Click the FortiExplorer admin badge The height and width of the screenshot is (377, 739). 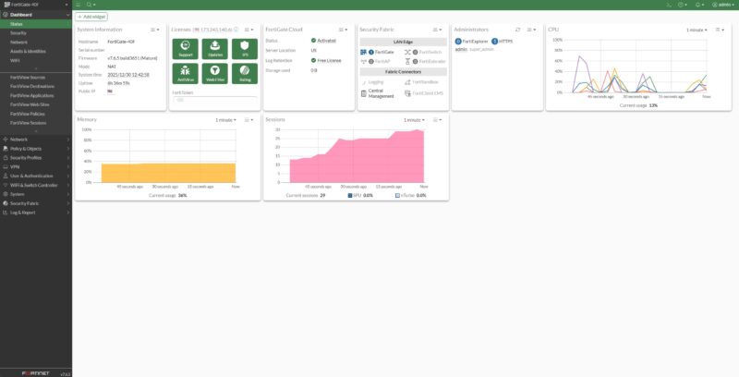(471, 42)
